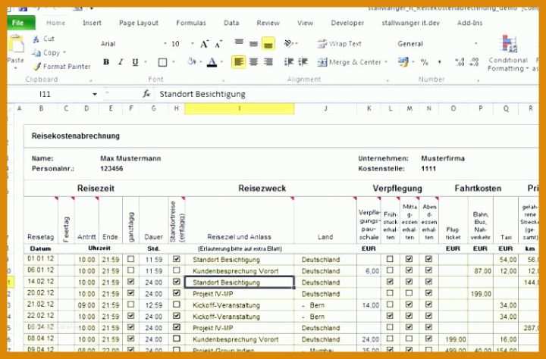Toggle Underline formatting
The height and width of the screenshot is (359, 546).
pos(135,62)
